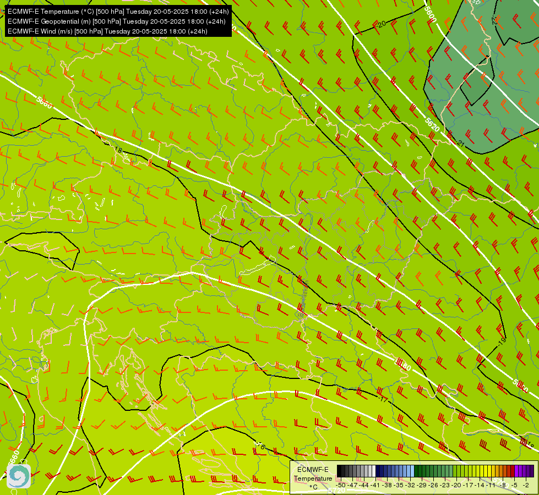This screenshot has width=539, height=495.
Task: Click the 5620 geopotential contour label
Action: tap(432, 125)
